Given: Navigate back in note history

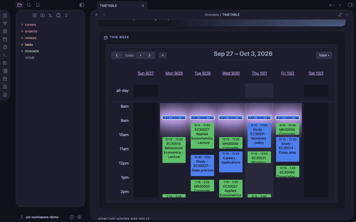Looking at the screenshot, I should (x=97, y=15).
